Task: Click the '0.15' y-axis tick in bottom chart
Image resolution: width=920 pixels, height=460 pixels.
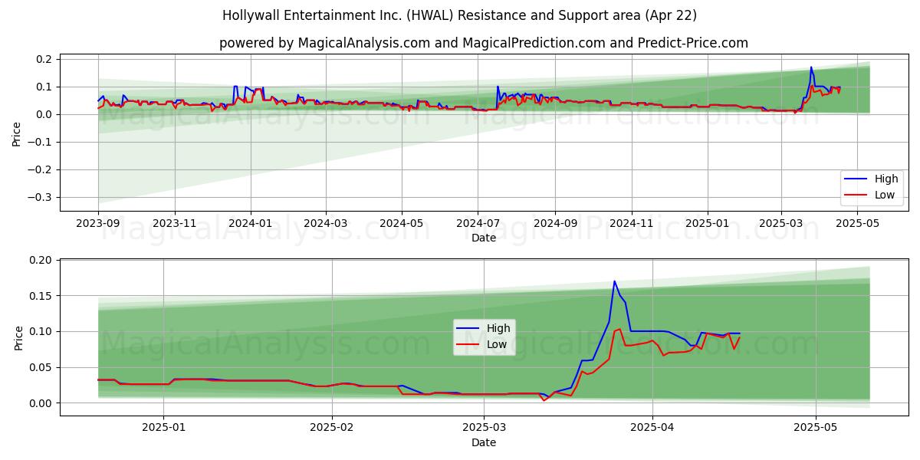Action: (x=40, y=296)
